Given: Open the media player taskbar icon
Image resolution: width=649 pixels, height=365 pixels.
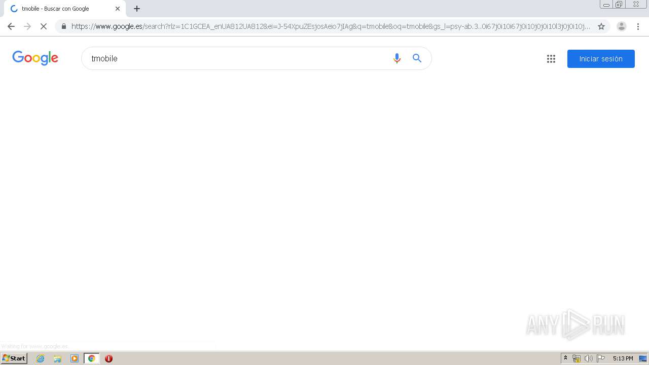Looking at the screenshot, I should [x=75, y=358].
